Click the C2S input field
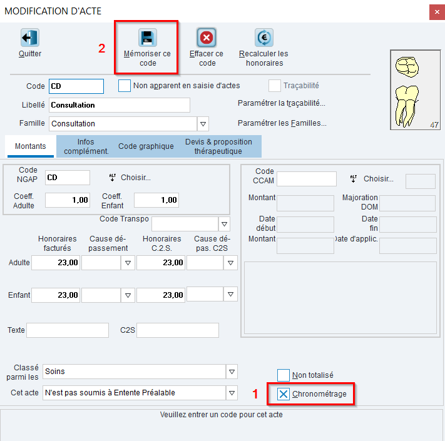 click(178, 330)
